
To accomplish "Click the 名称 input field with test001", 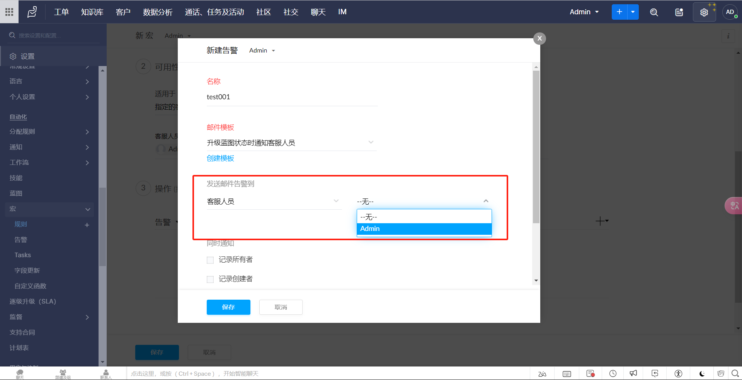I will (292, 97).
